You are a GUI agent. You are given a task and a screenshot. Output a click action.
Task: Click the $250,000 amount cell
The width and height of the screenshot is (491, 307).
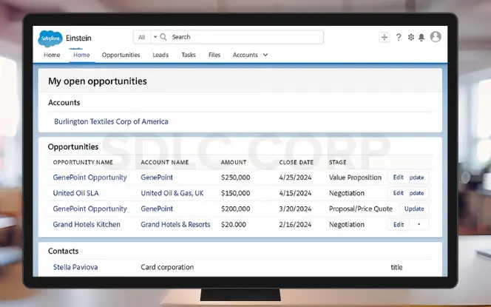coord(235,178)
